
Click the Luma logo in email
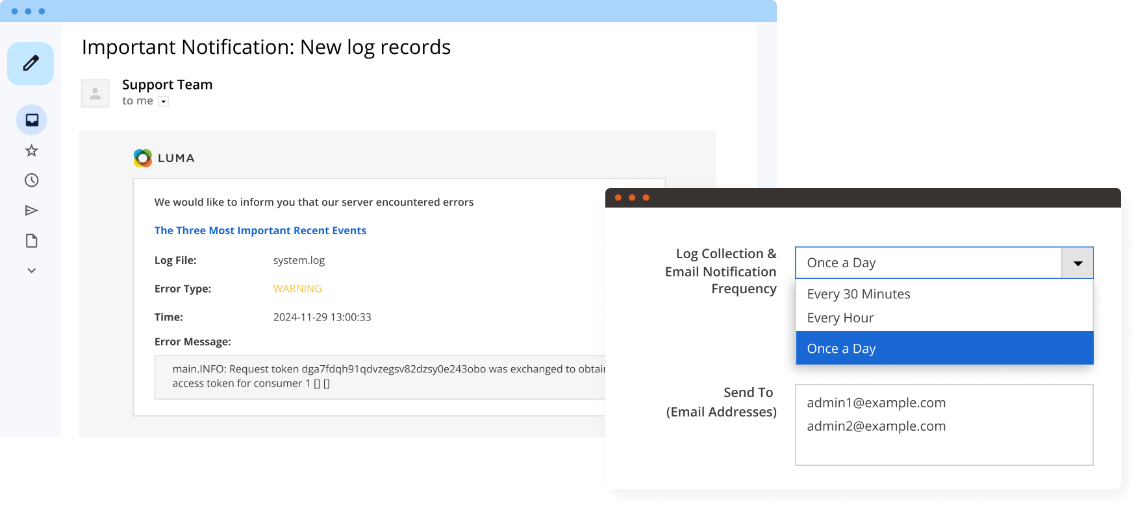[164, 158]
